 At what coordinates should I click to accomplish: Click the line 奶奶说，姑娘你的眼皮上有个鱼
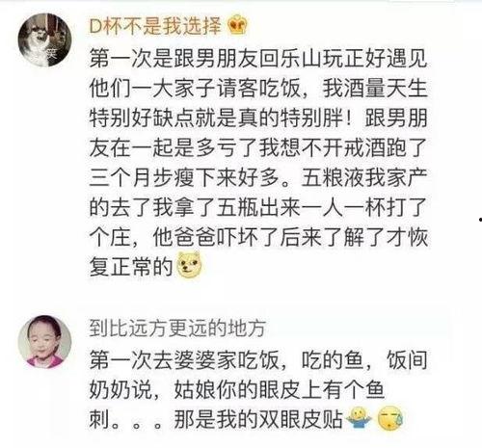tap(237, 390)
